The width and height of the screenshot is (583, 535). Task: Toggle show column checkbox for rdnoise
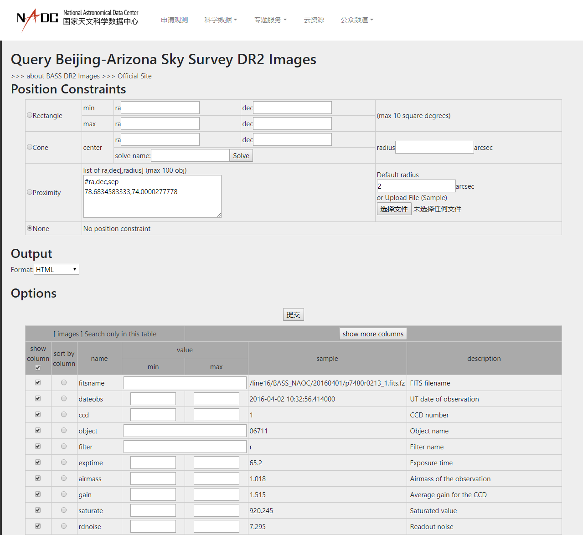(38, 526)
